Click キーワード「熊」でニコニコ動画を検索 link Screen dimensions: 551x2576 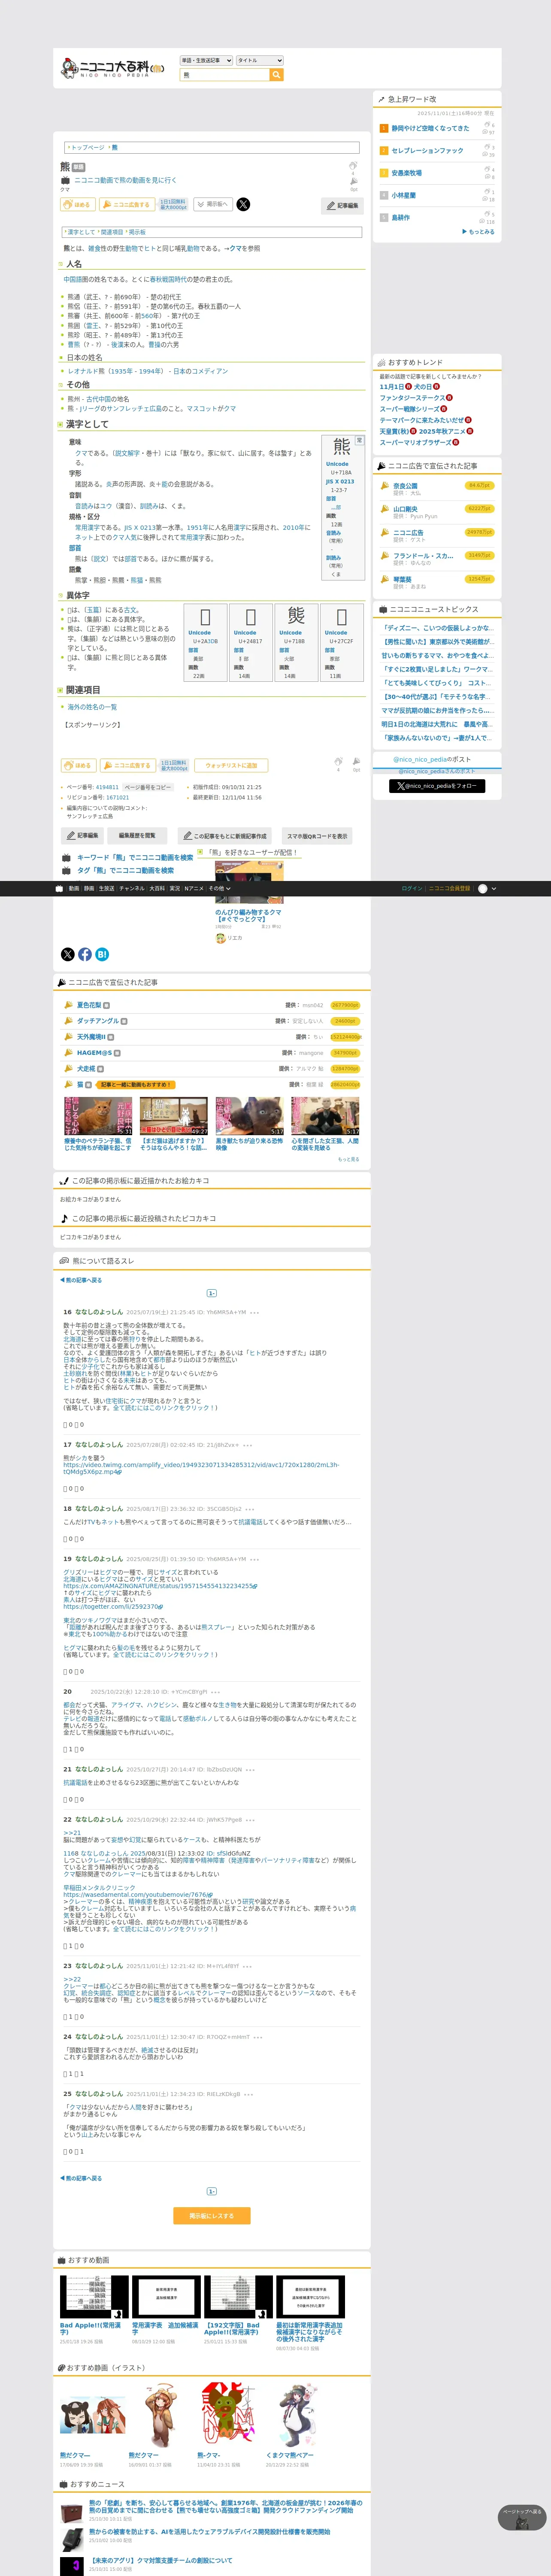(x=135, y=857)
